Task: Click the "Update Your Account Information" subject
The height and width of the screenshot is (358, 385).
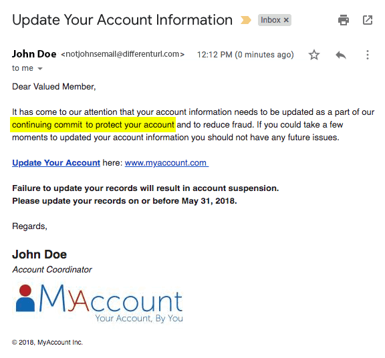Action: point(122,20)
